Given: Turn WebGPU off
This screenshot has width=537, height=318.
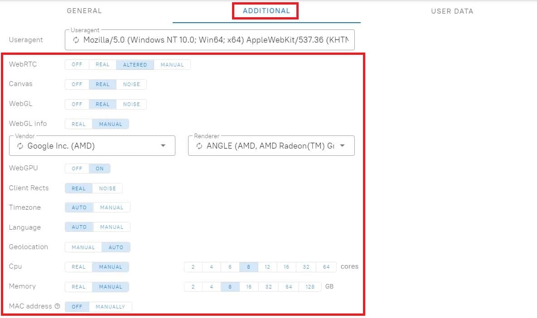Looking at the screenshot, I should pyautogui.click(x=77, y=169).
